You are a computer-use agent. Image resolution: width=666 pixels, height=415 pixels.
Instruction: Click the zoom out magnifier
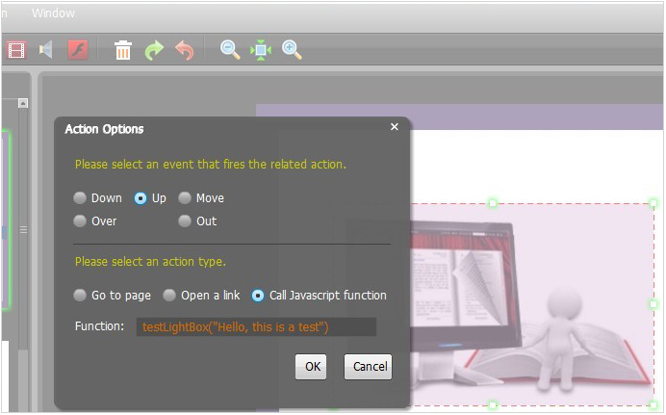point(230,50)
